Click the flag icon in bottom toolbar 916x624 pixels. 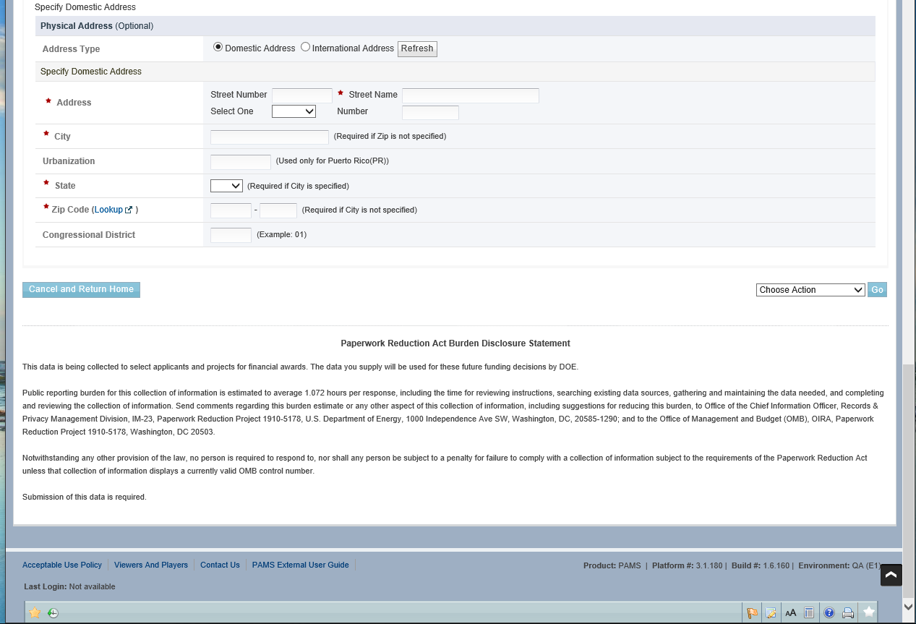753,613
